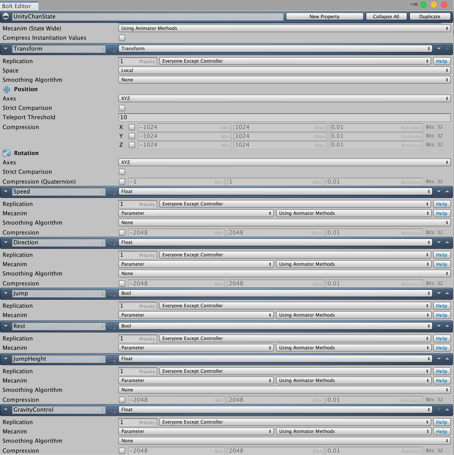Collapse the Direction property section
Image resolution: width=454 pixels, height=455 pixels.
pos(6,242)
